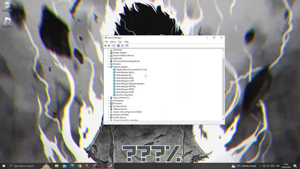Click the Storage controllers category icon
300x169 pixels.
111,115
